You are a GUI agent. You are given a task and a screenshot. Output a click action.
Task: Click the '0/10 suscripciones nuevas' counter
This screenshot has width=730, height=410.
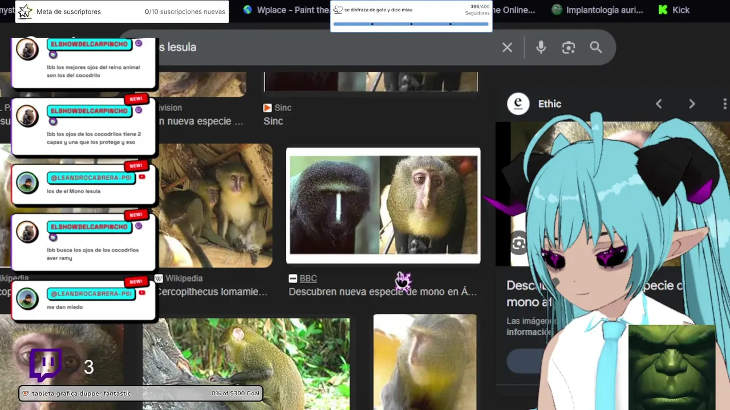tap(185, 12)
